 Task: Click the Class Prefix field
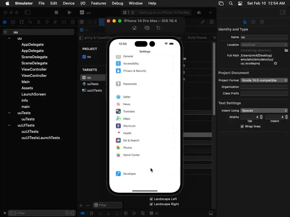pyautogui.click(x=264, y=93)
